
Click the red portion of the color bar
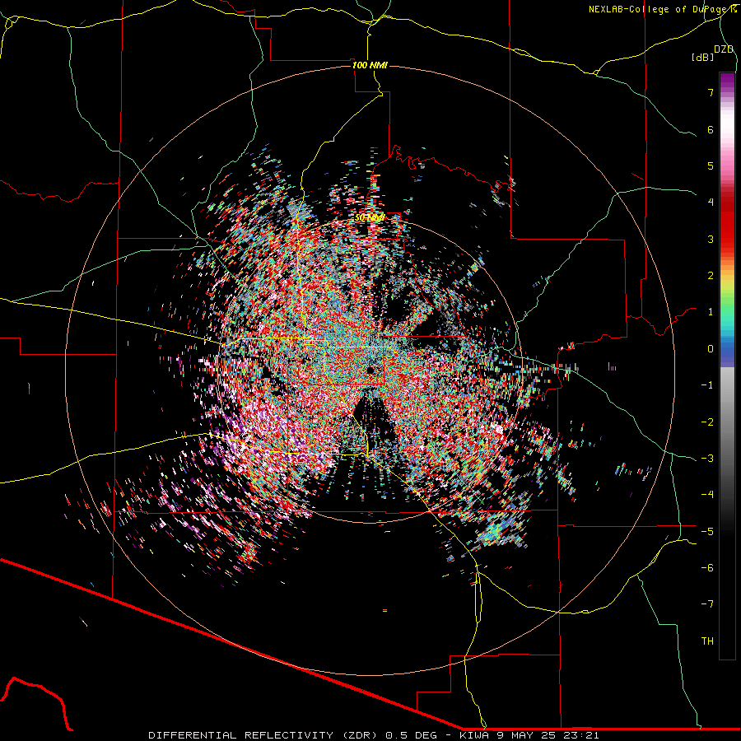[x=727, y=222]
